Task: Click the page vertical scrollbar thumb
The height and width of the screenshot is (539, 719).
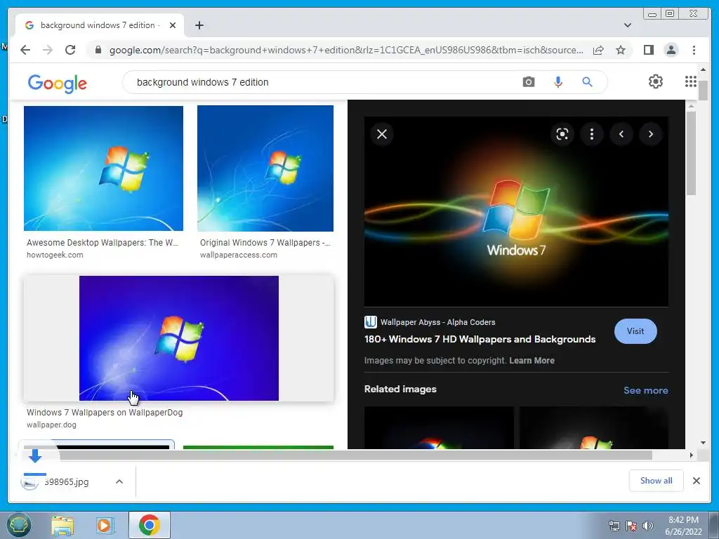Action: coord(703,91)
